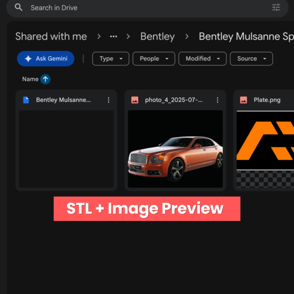Select the Bentley Mulsanne... file name
Image resolution: width=294 pixels, height=294 pixels.
coord(63,100)
